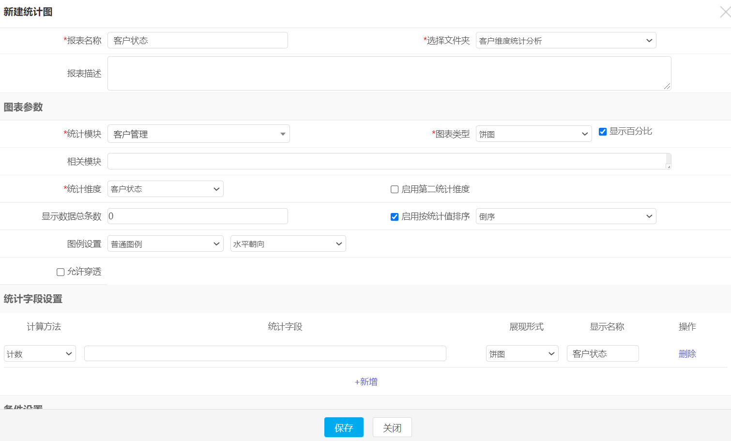Screen dimensions: 731x441
Task: Click inside the 报表描述 description textarea
Action: click(x=387, y=73)
